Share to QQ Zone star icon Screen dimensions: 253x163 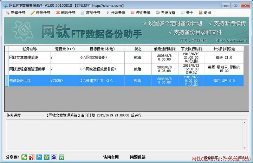[x=46, y=157]
